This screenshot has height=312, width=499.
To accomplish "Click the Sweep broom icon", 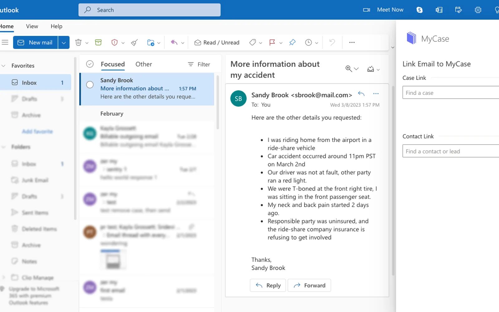I will click(134, 42).
